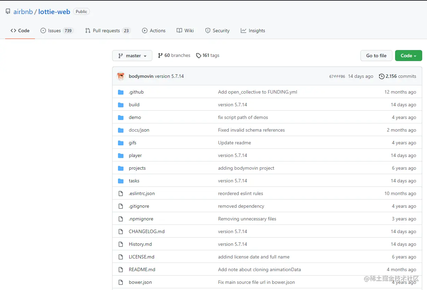Click the build folder icon
The width and height of the screenshot is (427, 290).
pos(121,105)
